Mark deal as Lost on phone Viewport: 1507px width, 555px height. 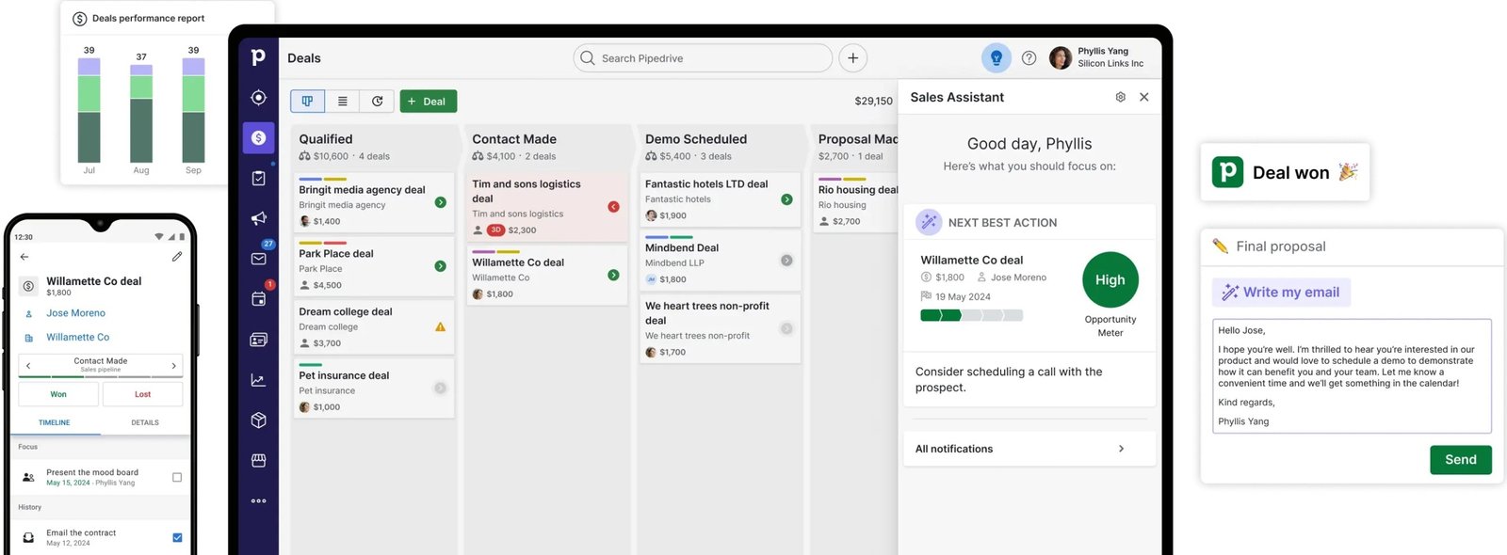[142, 394]
